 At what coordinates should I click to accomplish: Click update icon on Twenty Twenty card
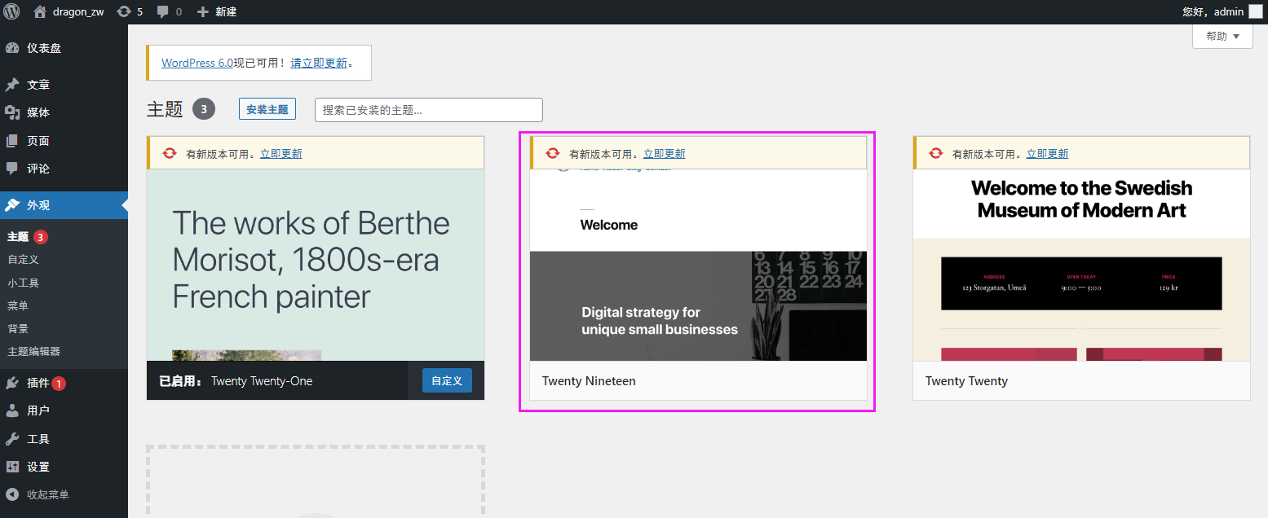[x=936, y=153]
